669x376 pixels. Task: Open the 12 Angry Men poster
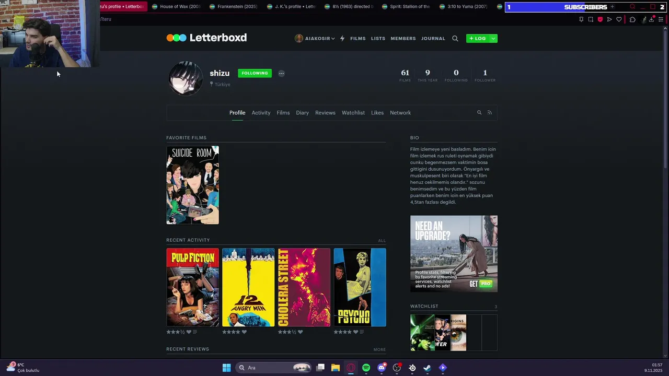[x=248, y=287]
